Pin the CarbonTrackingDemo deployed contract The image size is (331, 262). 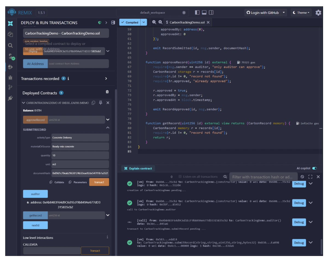click(x=101, y=103)
